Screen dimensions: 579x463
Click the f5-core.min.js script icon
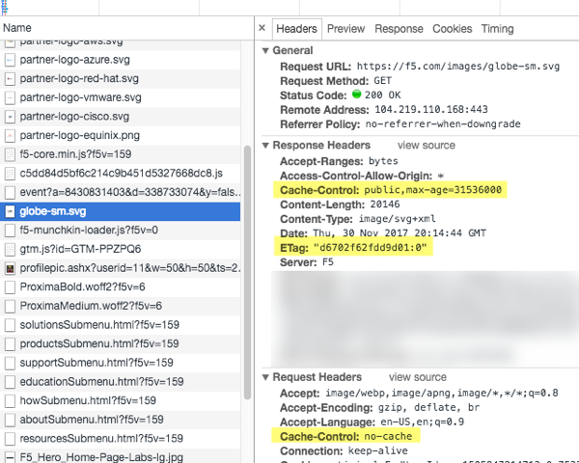click(x=10, y=154)
